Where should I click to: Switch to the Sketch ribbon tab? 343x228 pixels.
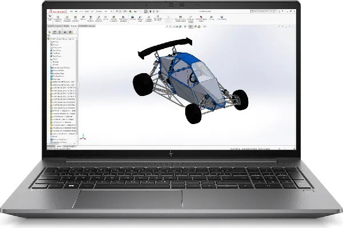[66, 26]
